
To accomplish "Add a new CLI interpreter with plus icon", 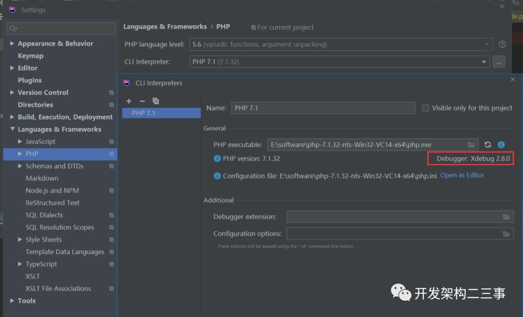I will 129,101.
